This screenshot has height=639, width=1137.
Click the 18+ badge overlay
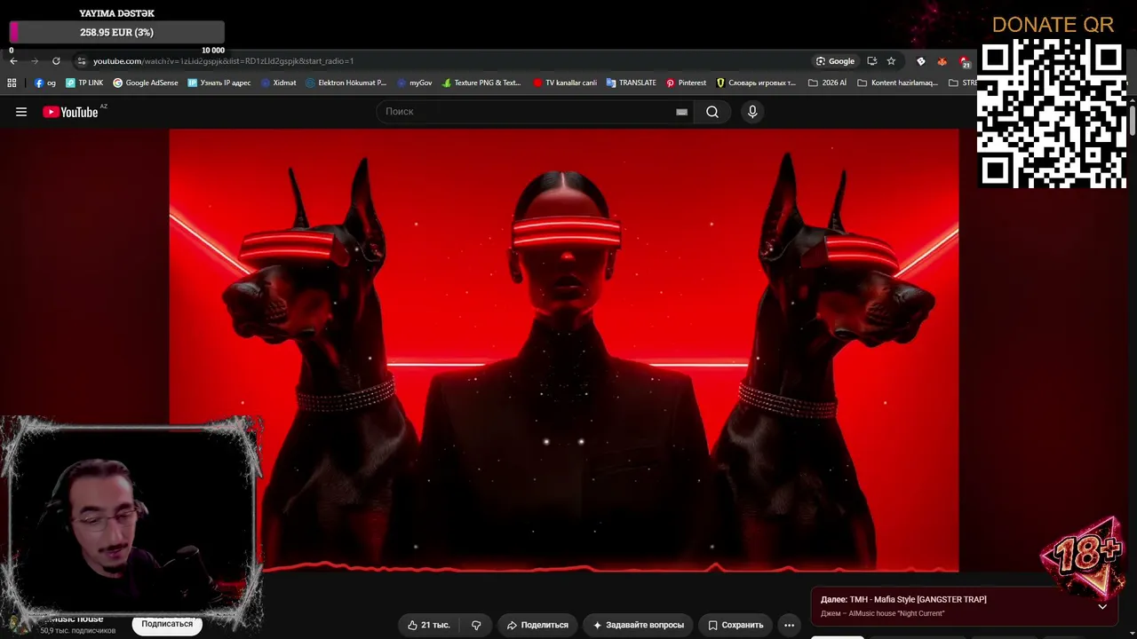click(x=1085, y=556)
